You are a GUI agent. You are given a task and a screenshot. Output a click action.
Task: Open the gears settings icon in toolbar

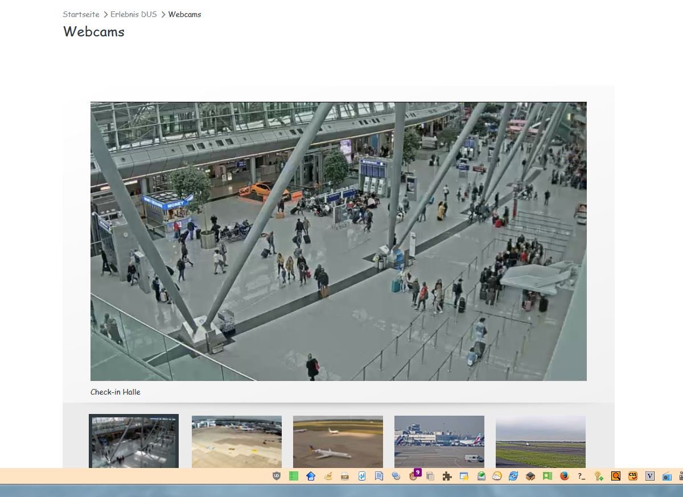pyautogui.click(x=396, y=477)
